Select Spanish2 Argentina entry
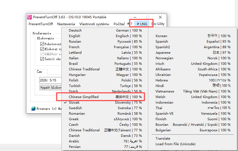This screenshot has height=151, width=238. (193, 47)
